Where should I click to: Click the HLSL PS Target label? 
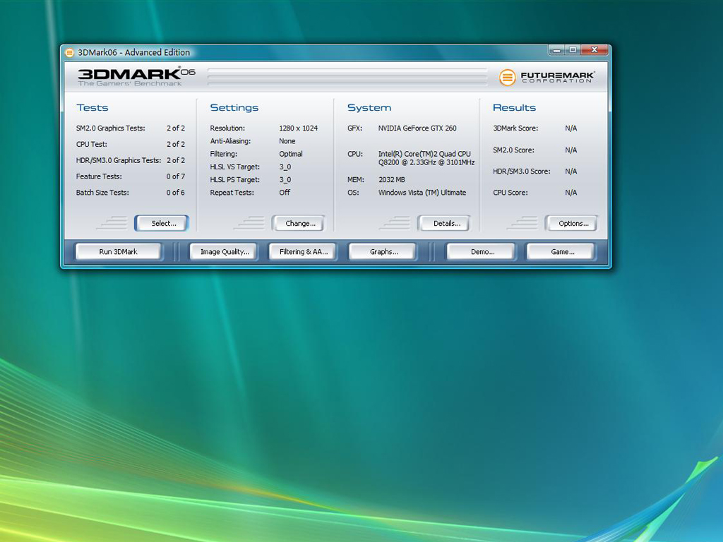pyautogui.click(x=234, y=180)
